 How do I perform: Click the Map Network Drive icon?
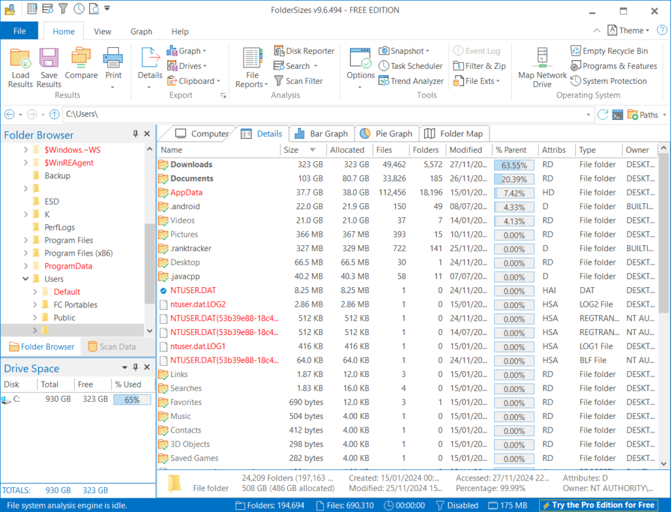(x=542, y=58)
